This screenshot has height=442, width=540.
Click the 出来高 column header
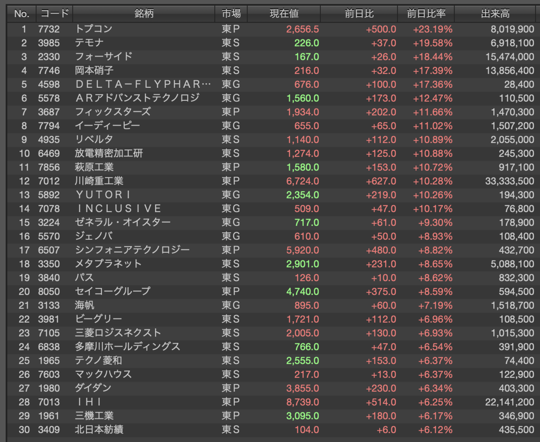pos(495,14)
